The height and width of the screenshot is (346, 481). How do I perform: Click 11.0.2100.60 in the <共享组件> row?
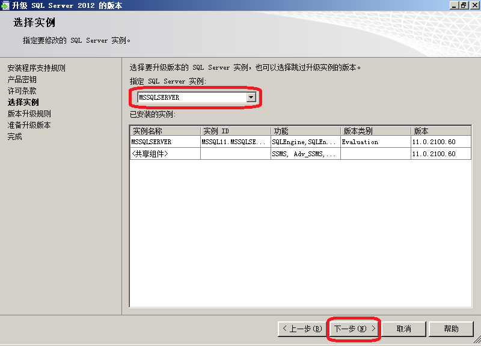point(441,154)
